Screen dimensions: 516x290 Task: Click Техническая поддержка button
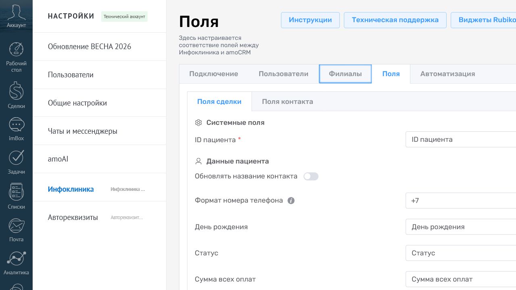point(395,20)
